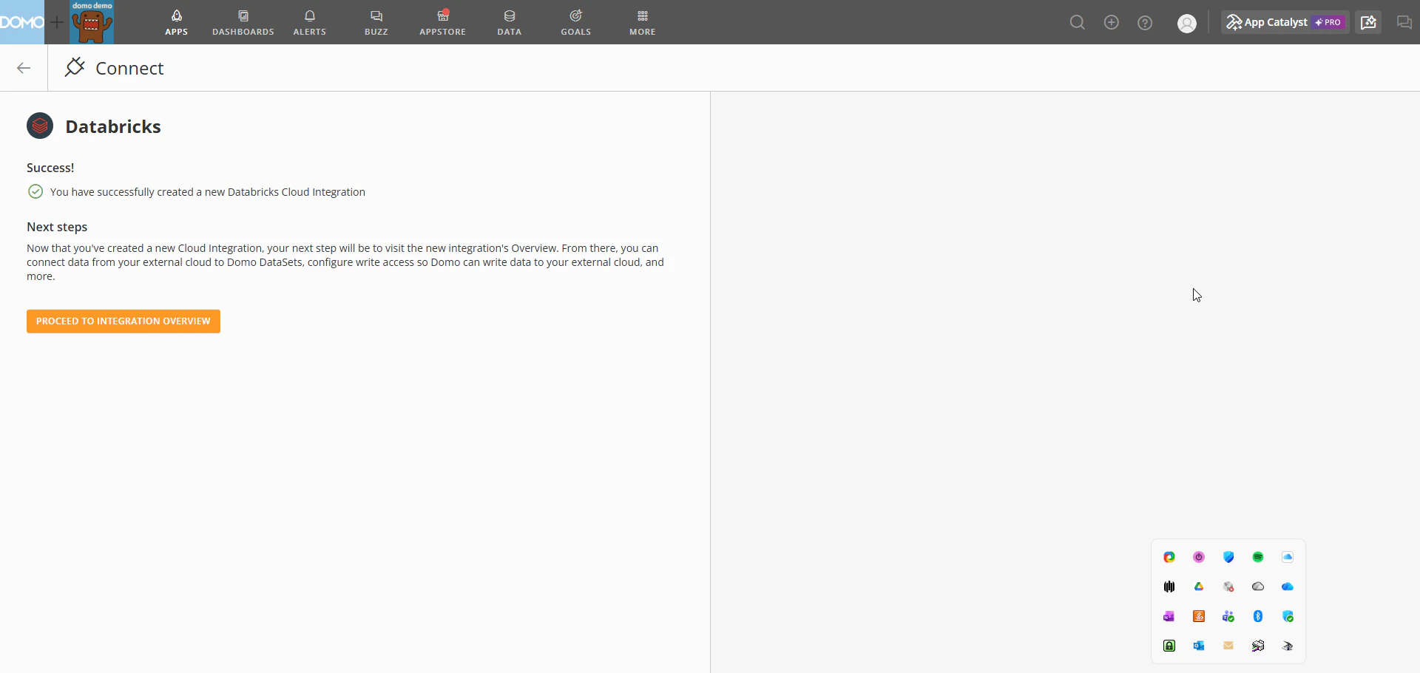Open help question mark icon
Screen dimensions: 1420x673
coord(1145,23)
